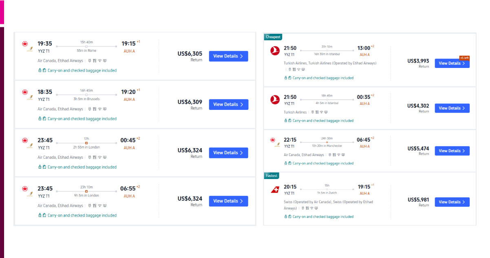Click Swiss airline logo on Fastest flight
Image resolution: width=490 pixels, height=258 pixels.
coord(275,189)
